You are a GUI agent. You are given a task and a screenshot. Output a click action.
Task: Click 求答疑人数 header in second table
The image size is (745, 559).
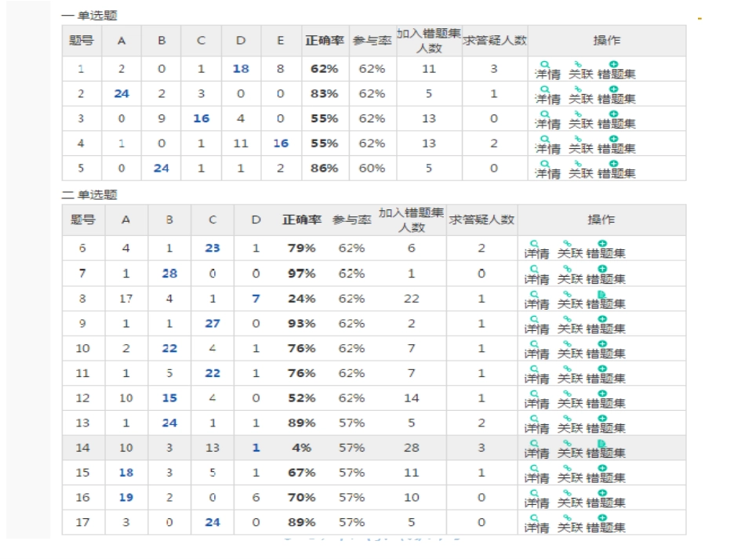tap(482, 220)
